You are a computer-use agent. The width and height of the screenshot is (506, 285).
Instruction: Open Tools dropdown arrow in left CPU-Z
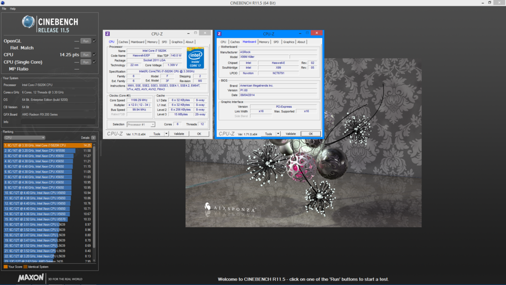click(167, 134)
